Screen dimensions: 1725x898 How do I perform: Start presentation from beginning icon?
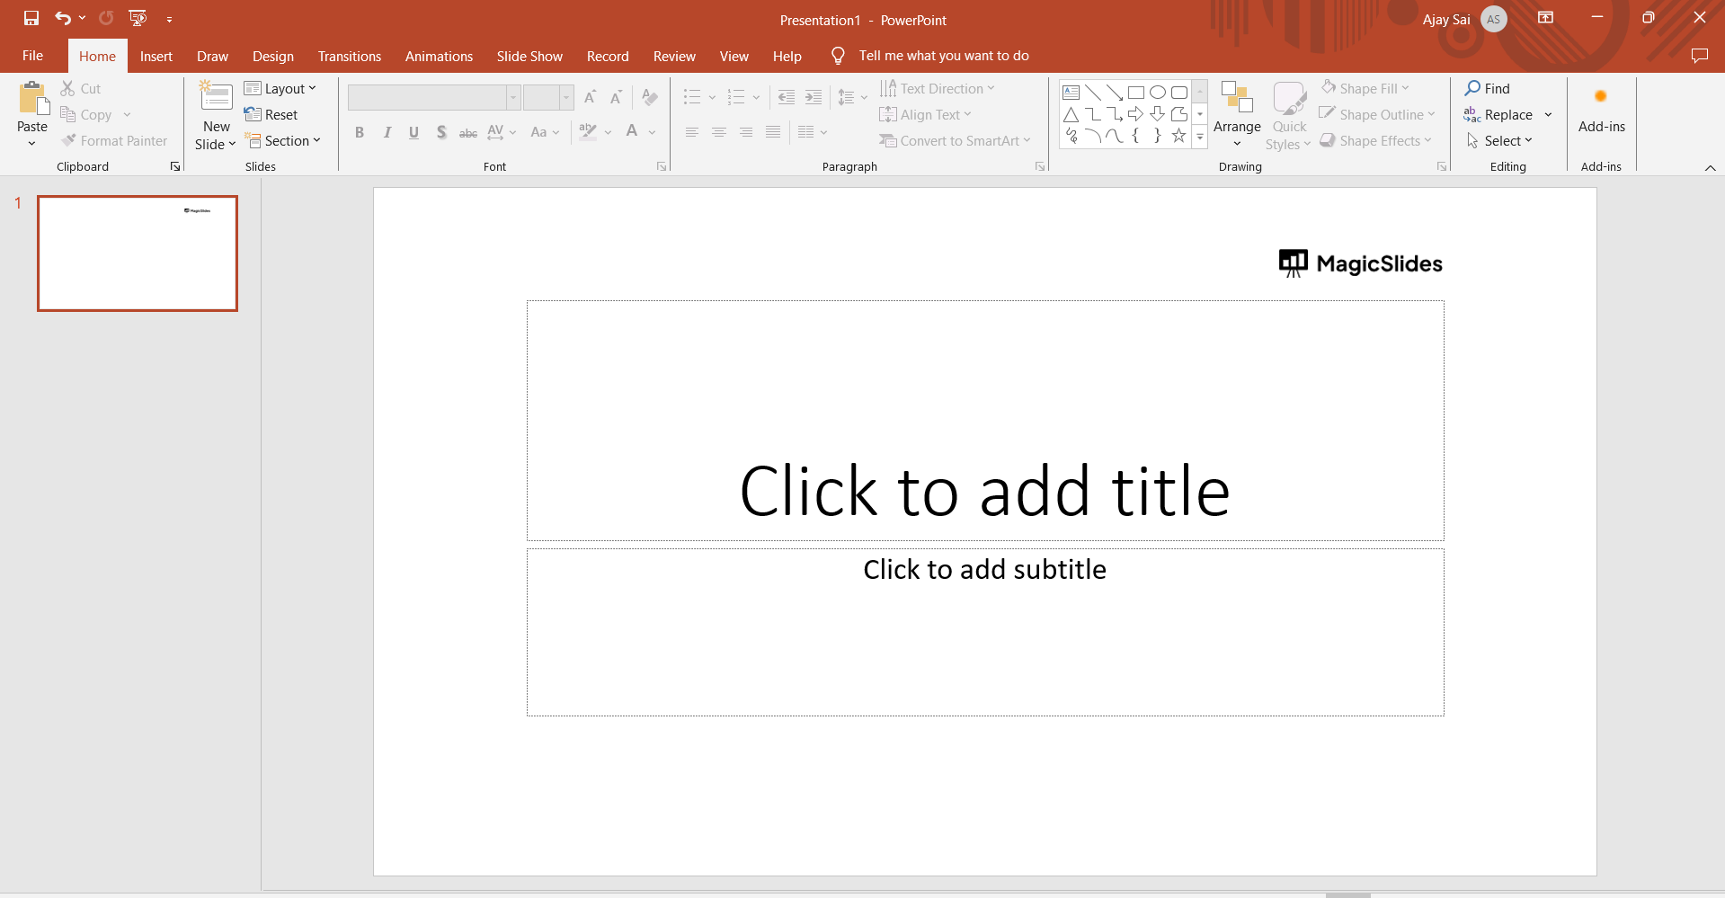(x=138, y=18)
